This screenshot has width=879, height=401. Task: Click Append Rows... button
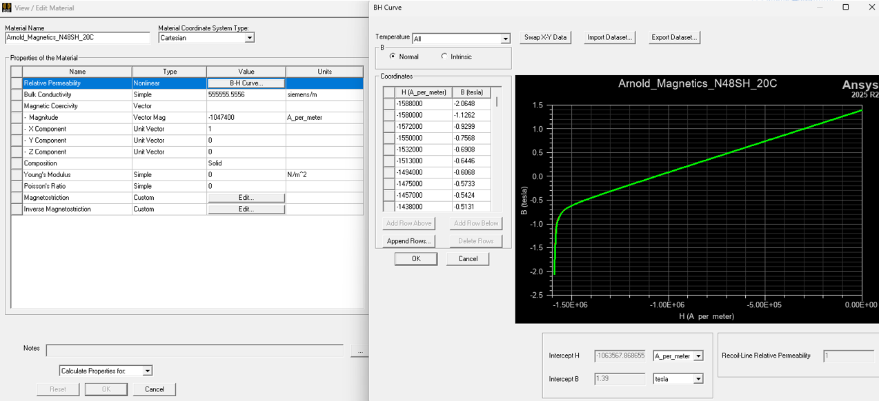pyautogui.click(x=408, y=241)
